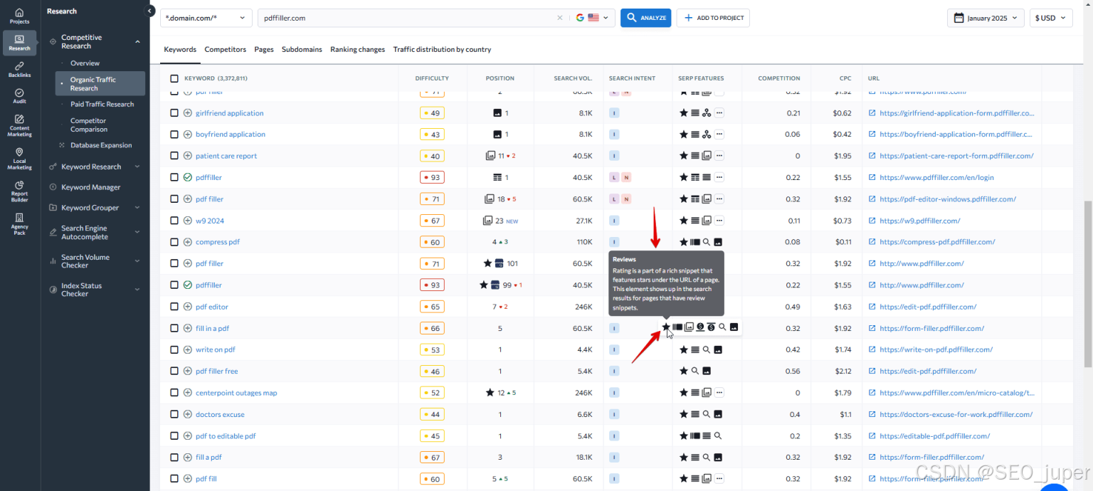Check the boyfriend application row checkbox
Viewport: 1093px width, 491px height.
click(174, 134)
